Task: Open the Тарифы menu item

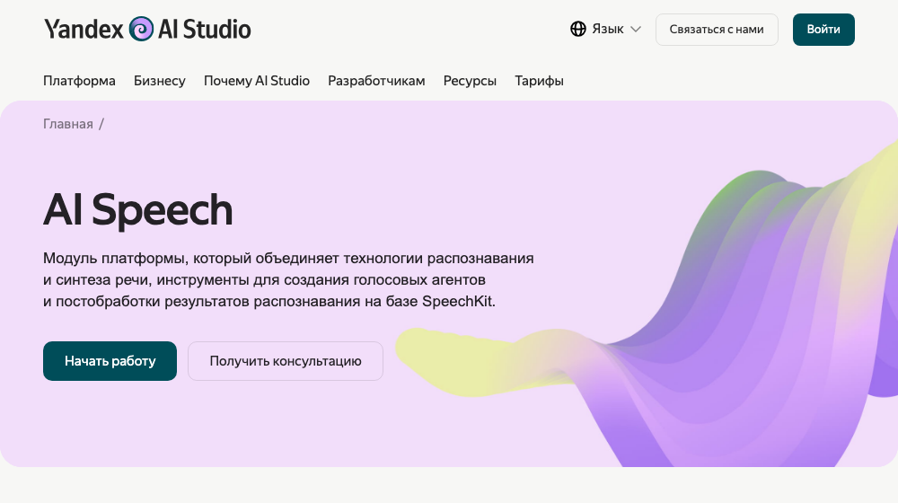Action: [539, 81]
